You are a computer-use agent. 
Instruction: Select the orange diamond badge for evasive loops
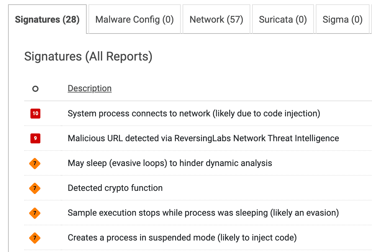coord(35,164)
